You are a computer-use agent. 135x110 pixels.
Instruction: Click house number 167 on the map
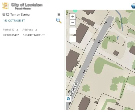tap(110, 26)
